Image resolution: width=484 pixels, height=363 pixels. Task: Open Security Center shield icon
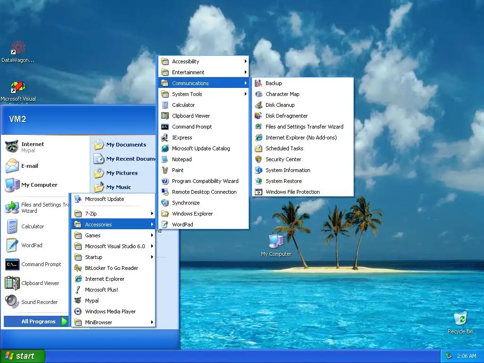point(259,159)
